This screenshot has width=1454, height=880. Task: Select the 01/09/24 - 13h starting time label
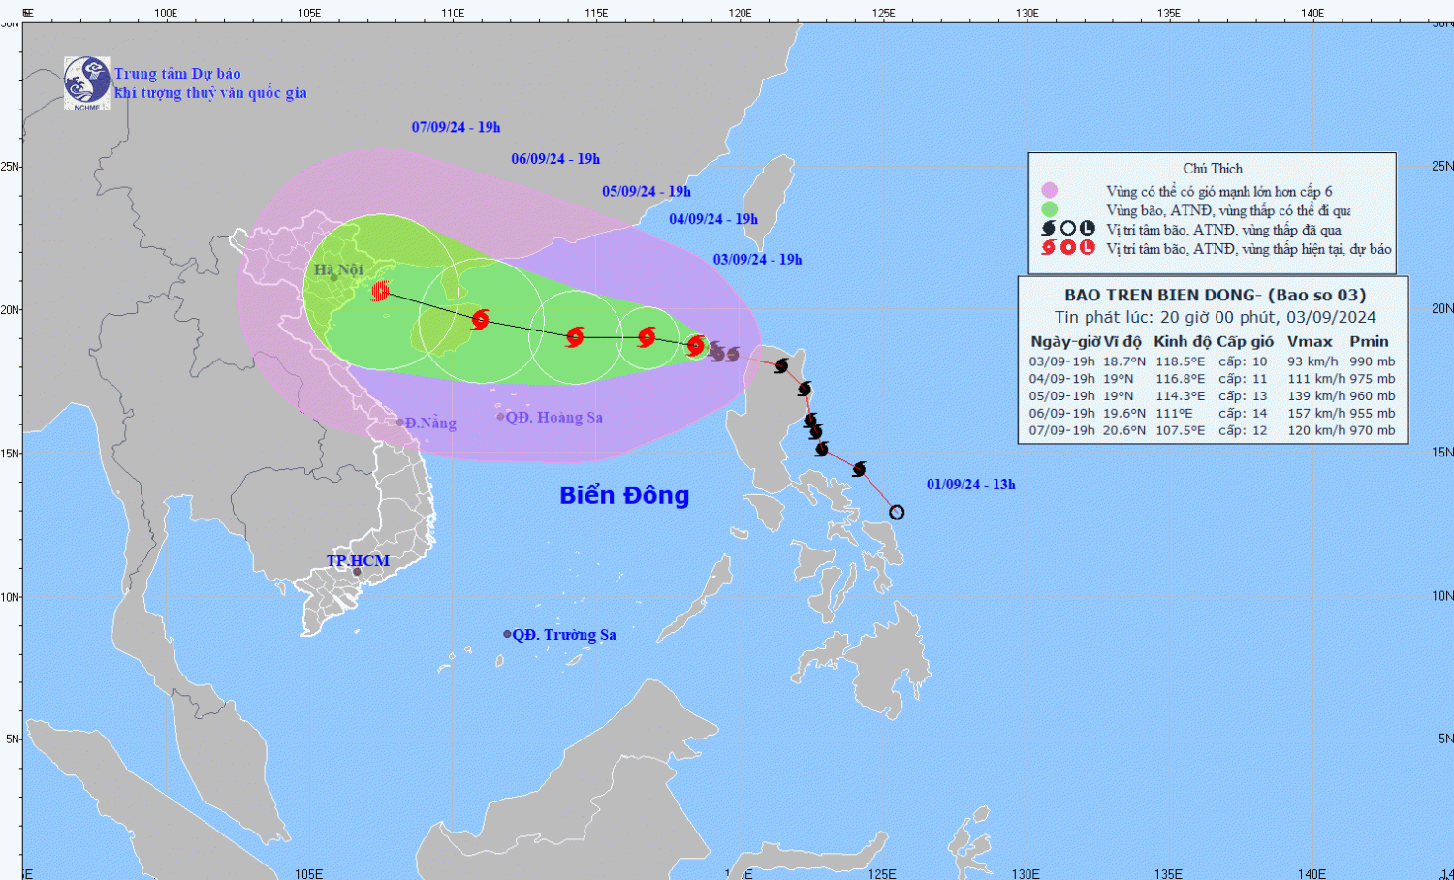pyautogui.click(x=970, y=485)
